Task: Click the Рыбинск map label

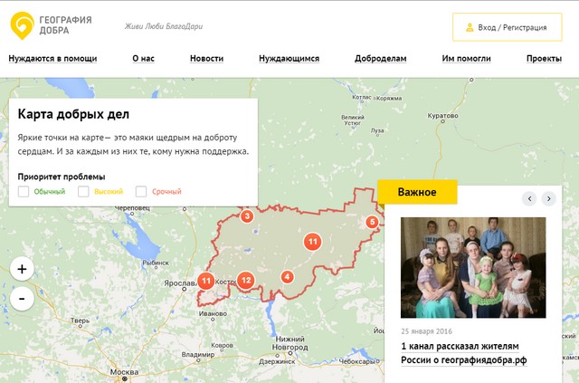Action: click(x=156, y=263)
